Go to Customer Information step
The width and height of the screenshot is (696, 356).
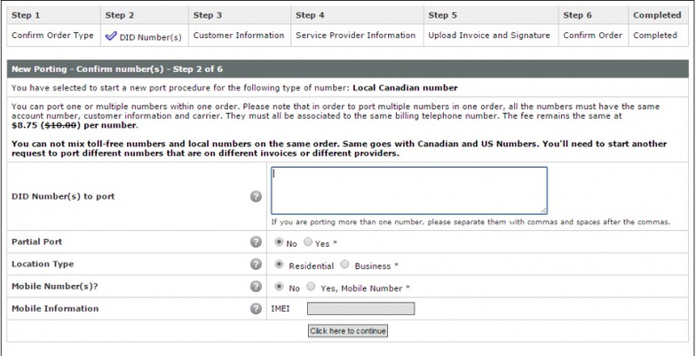(x=239, y=36)
